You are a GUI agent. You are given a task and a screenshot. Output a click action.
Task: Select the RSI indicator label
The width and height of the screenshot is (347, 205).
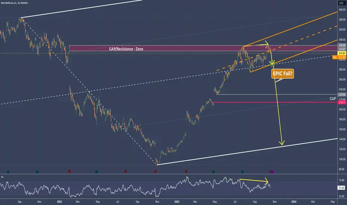pyautogui.click(x=2, y=177)
